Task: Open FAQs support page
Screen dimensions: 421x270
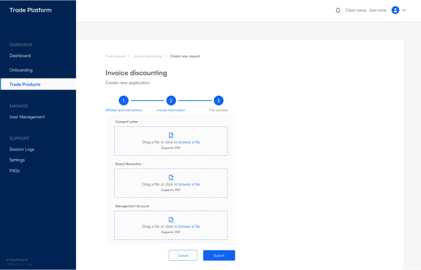Action: tap(15, 171)
